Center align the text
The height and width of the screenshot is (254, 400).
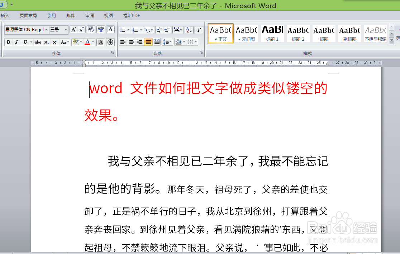(132, 42)
